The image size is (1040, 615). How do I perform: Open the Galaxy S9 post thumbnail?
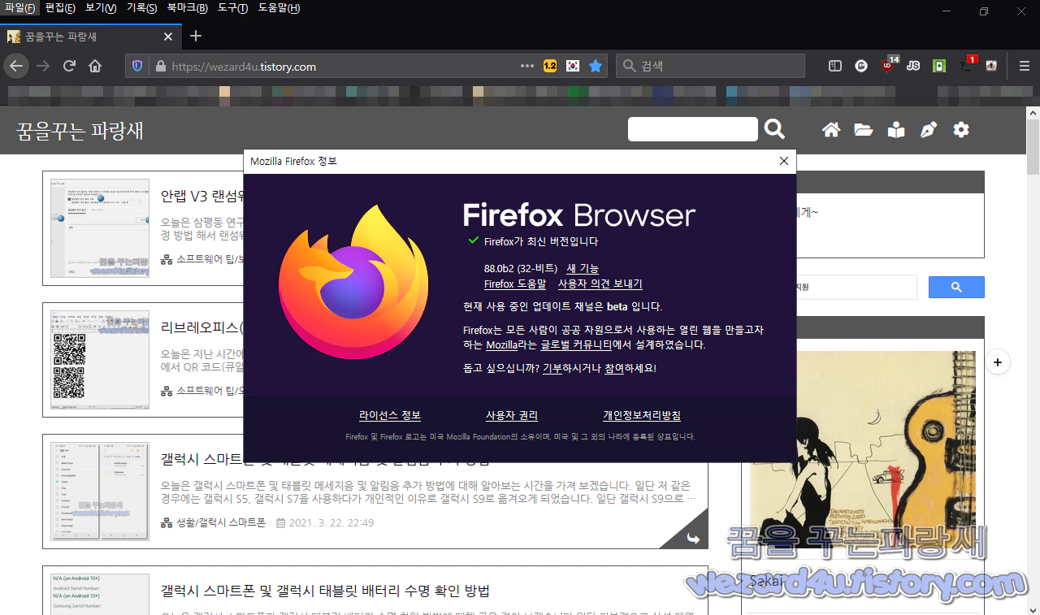100,492
